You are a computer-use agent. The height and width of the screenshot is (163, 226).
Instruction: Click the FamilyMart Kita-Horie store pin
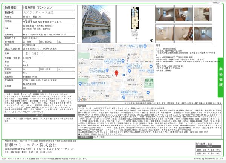click(107, 70)
